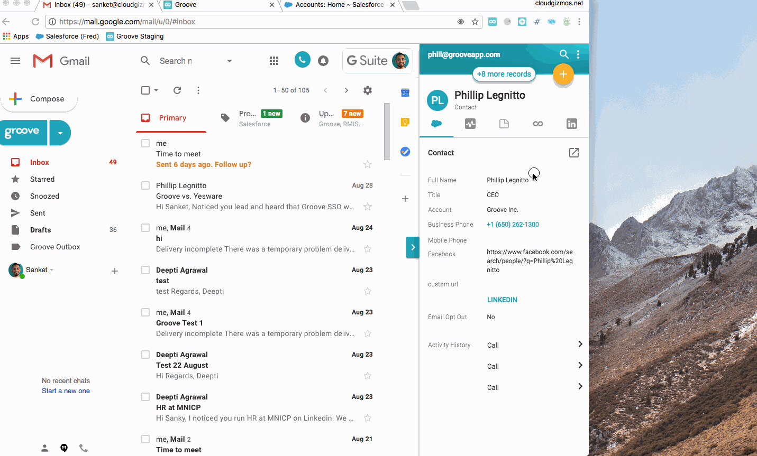Open Salesforce (Fred) bookmark
Image resolution: width=757 pixels, height=456 pixels.
pyautogui.click(x=67, y=36)
